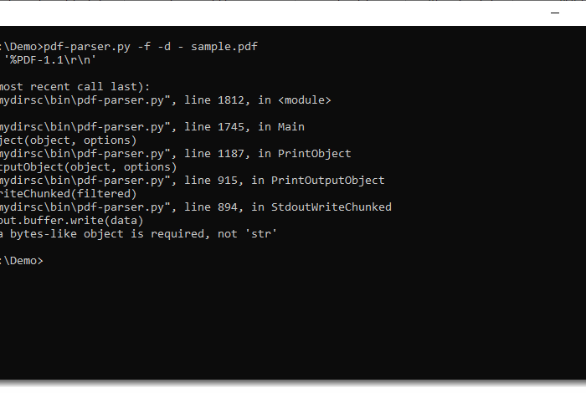Click the 'ject(object, options)' line

pos(69,140)
